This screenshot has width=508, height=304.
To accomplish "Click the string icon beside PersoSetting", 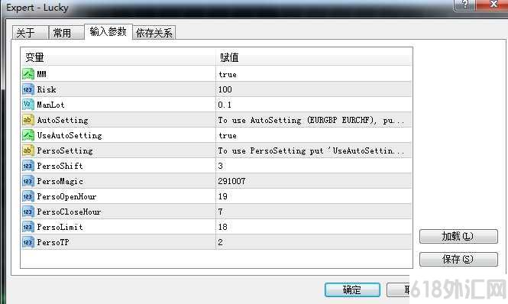I will pos(28,150).
